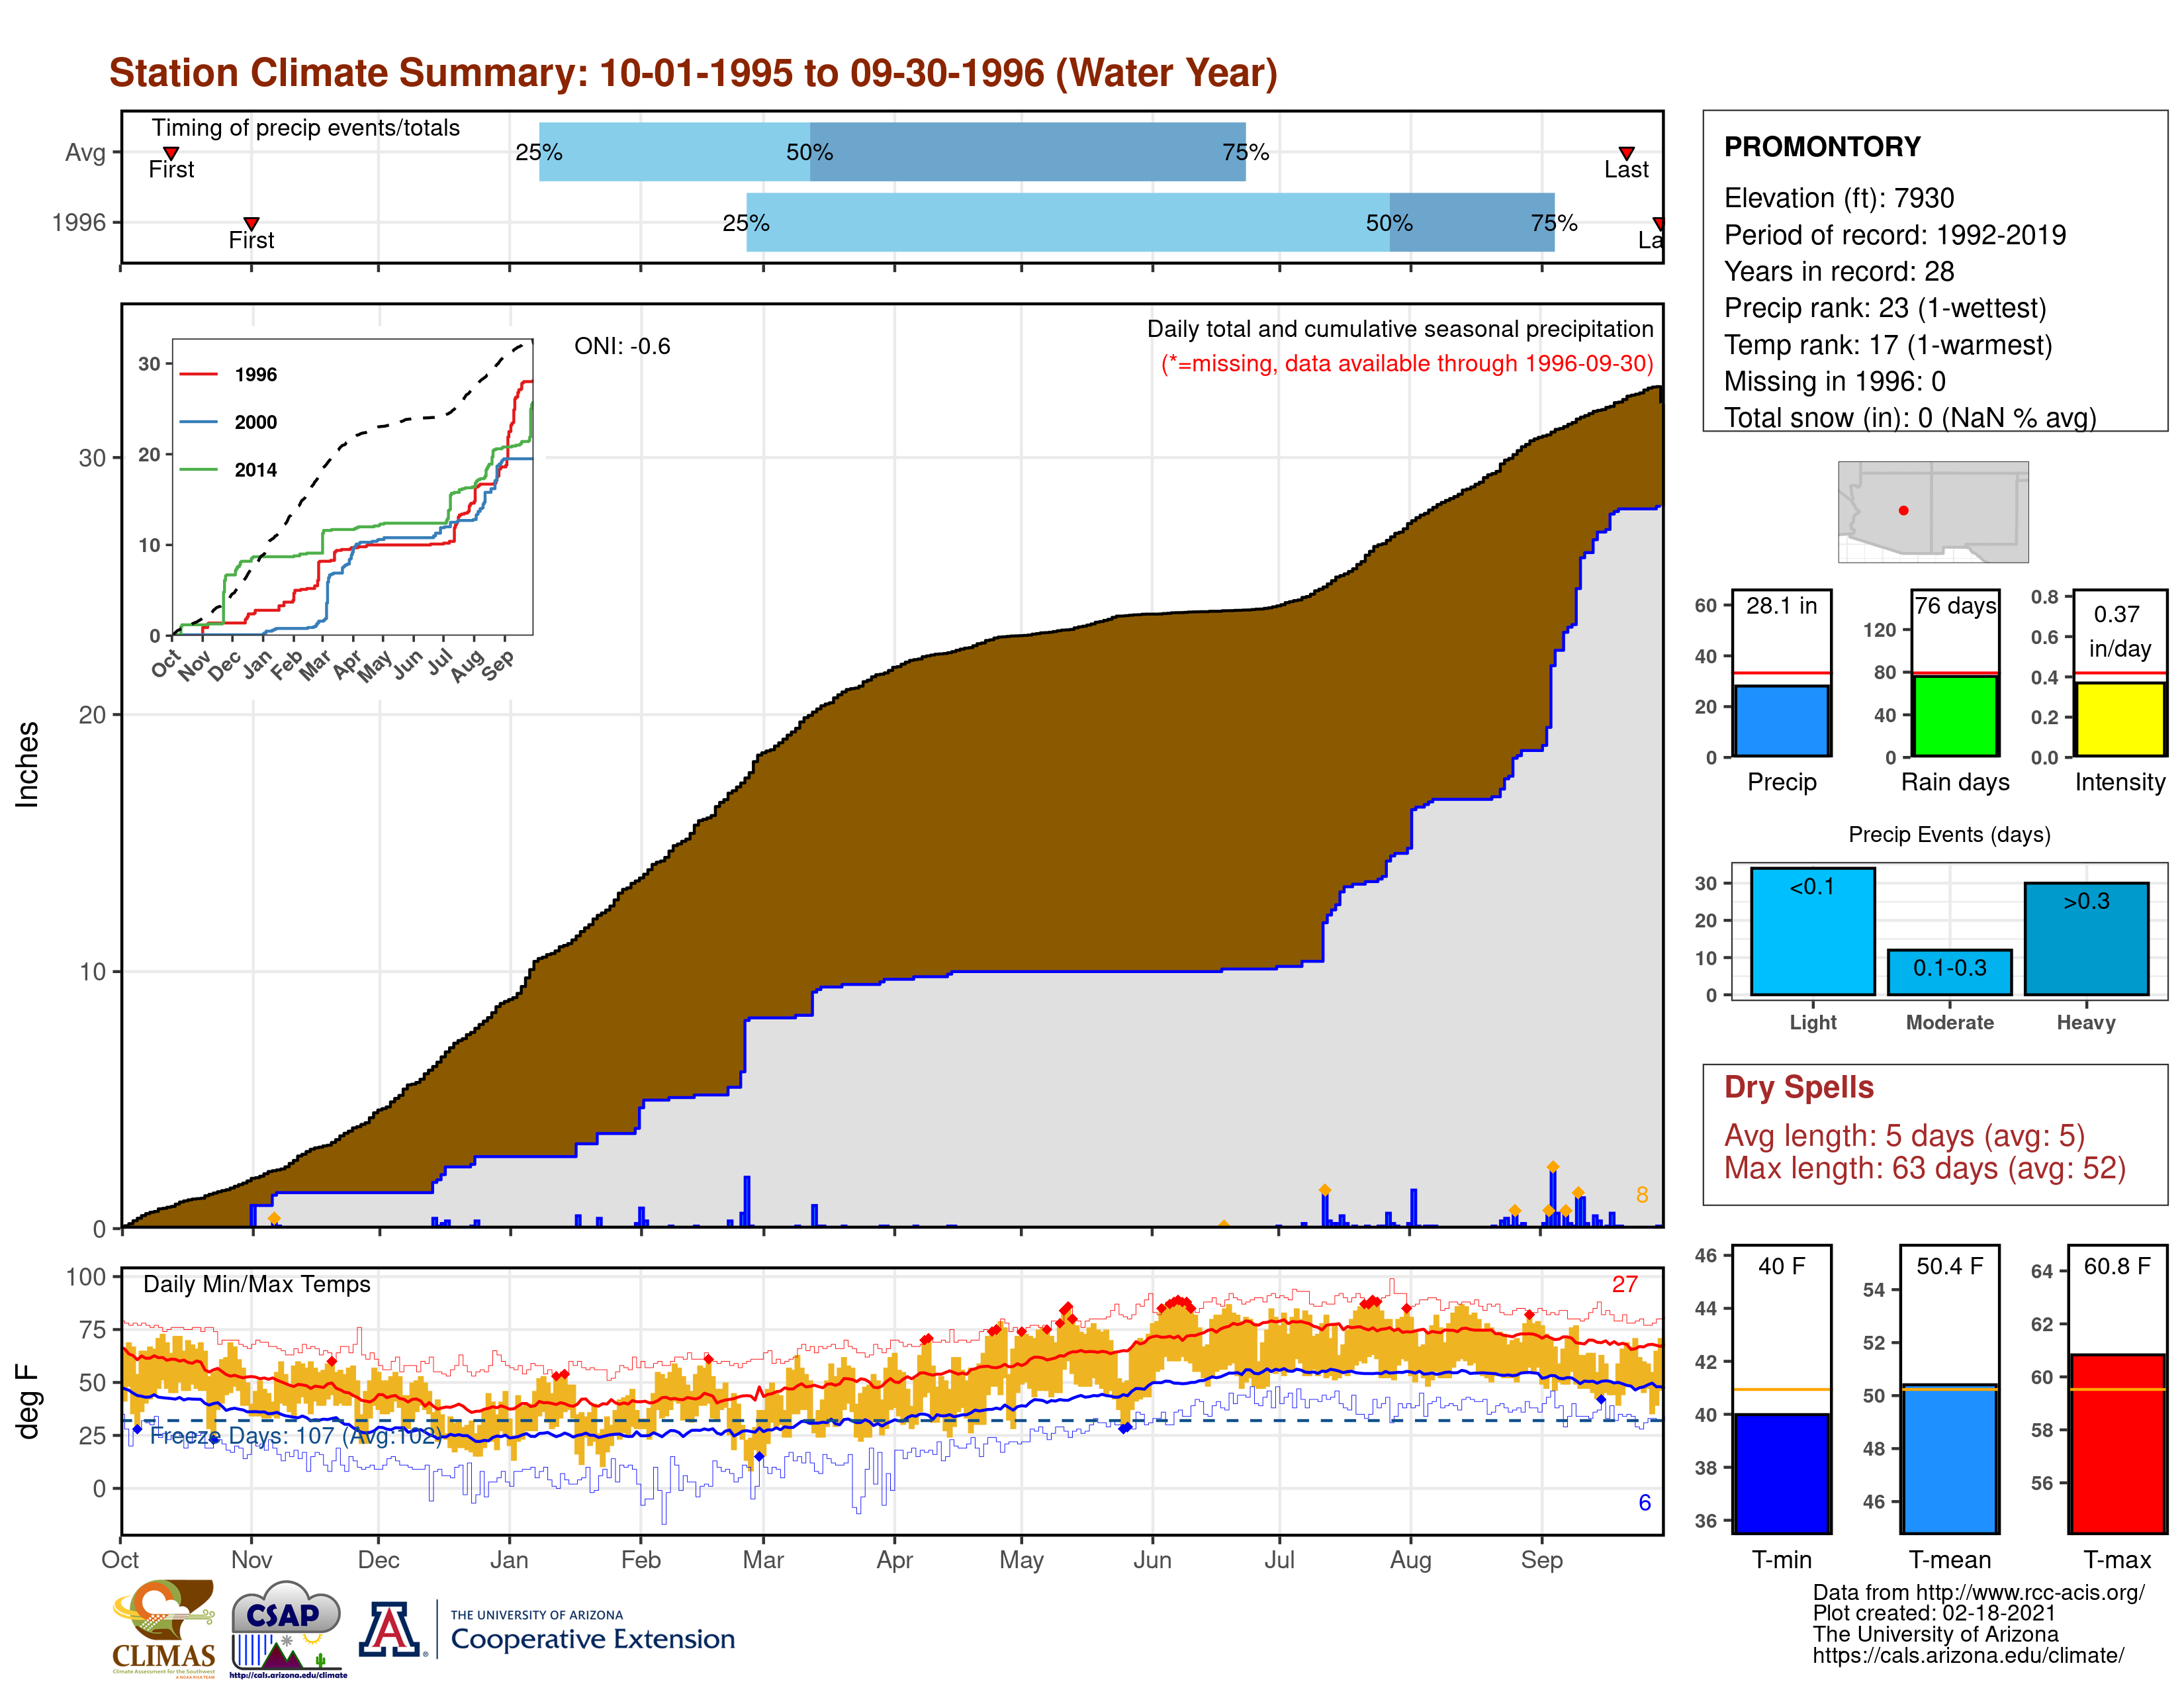Click the red First marker in 1996 row
The height and width of the screenshot is (1688, 2184).
(251, 223)
